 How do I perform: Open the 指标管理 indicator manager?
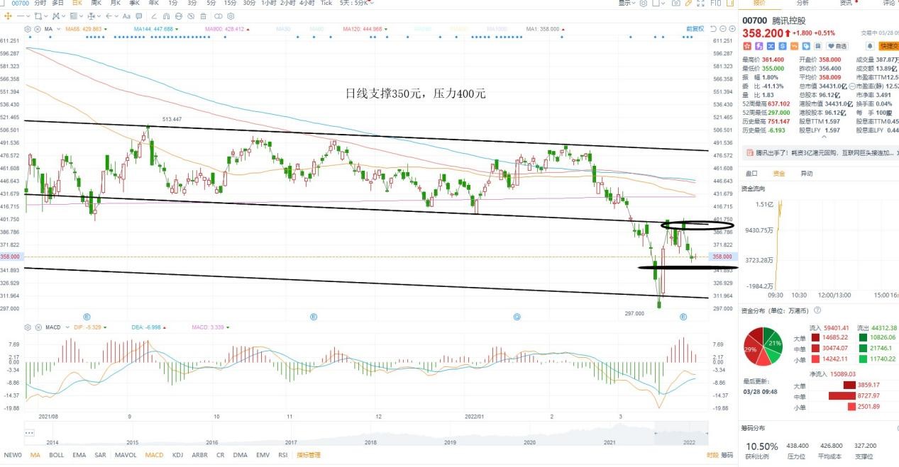pos(309,455)
